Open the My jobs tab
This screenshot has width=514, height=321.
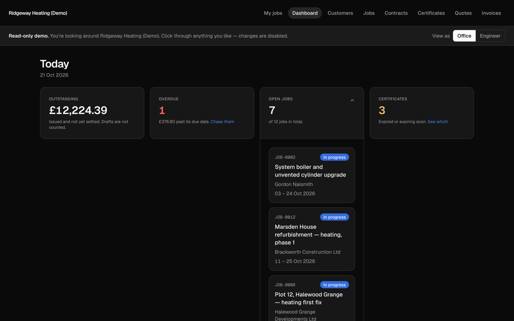pos(273,13)
